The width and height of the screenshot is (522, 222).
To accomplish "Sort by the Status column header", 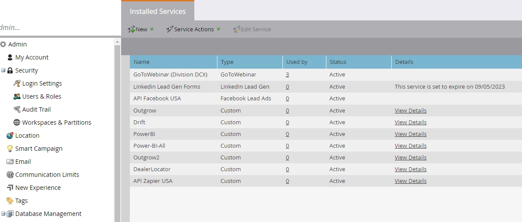I will pyautogui.click(x=359, y=62).
